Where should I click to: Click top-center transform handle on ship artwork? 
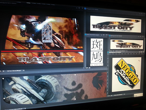coord(75,75)
